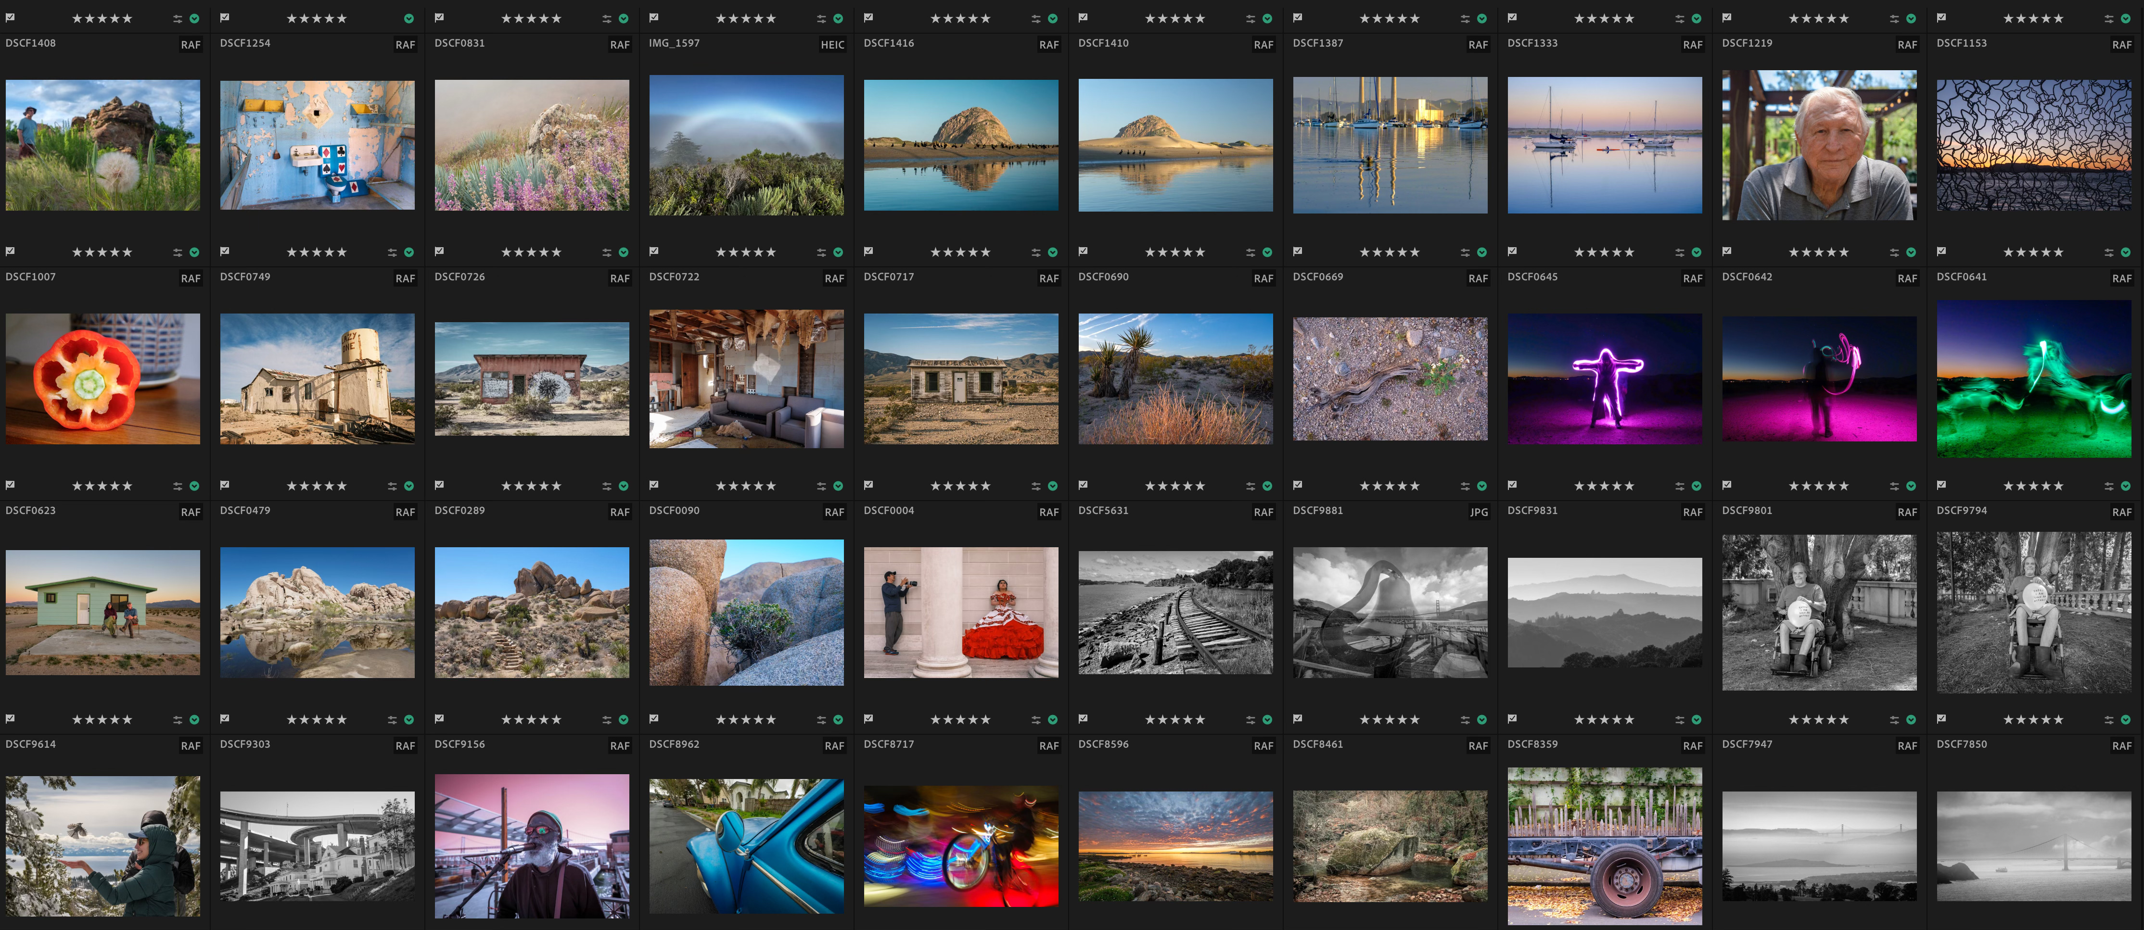Click the green sync badge for DSCF0690
Image resolution: width=2144 pixels, height=930 pixels.
pyautogui.click(x=1268, y=252)
